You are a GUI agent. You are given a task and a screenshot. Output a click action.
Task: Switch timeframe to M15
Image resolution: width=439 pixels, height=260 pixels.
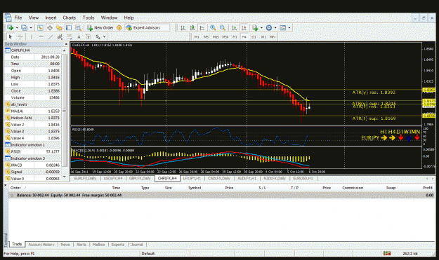click(x=216, y=36)
